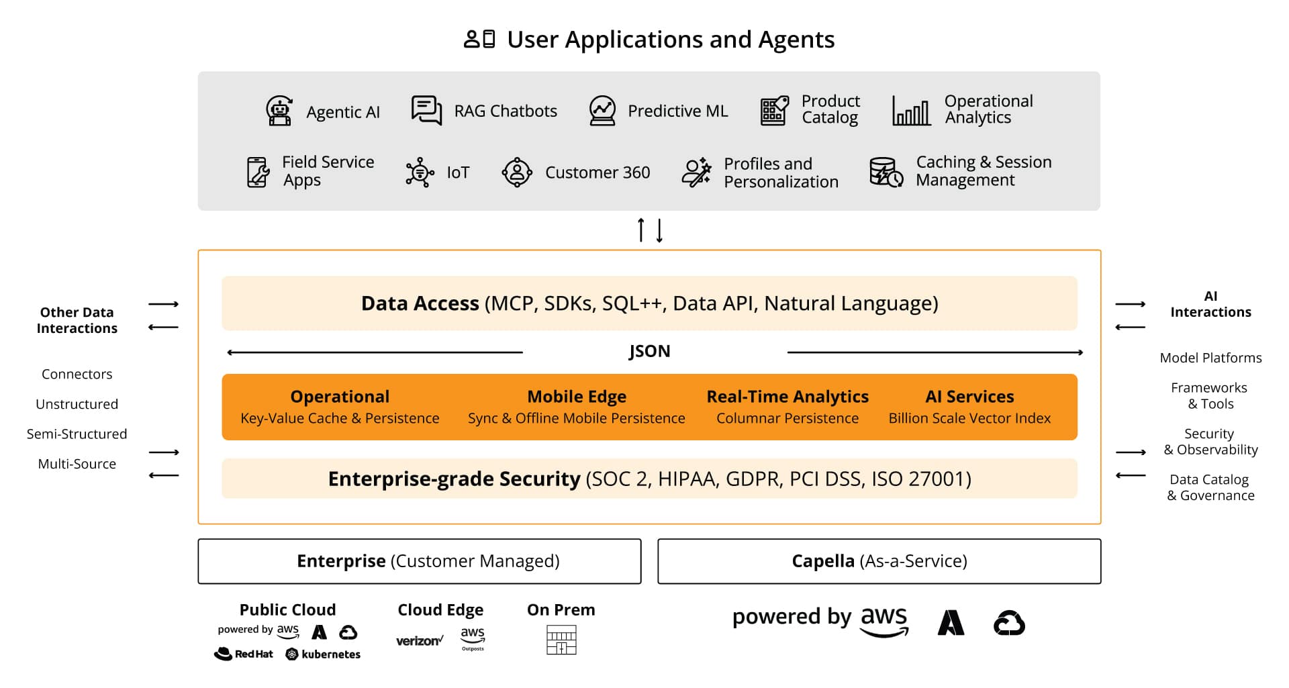The height and width of the screenshot is (688, 1289).
Task: Click the AI Services heading
Action: 969,397
